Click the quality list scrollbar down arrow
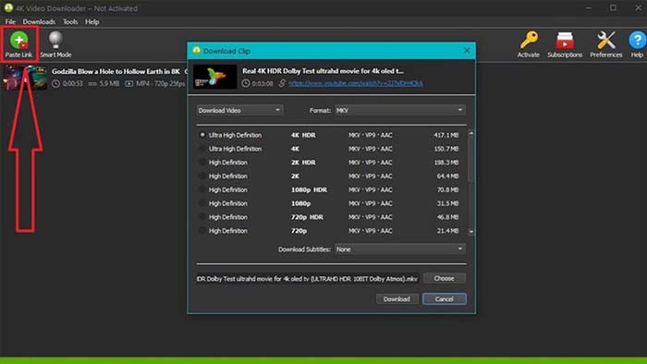 [x=471, y=232]
